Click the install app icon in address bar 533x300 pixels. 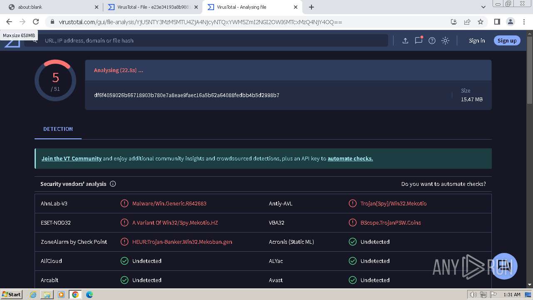[x=454, y=22]
